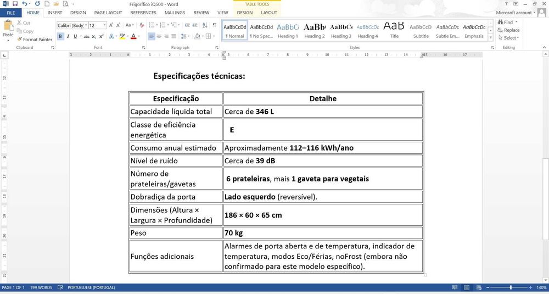Image resolution: width=549 pixels, height=294 pixels.
Task: Open the FILE tab
Action: [x=11, y=13]
